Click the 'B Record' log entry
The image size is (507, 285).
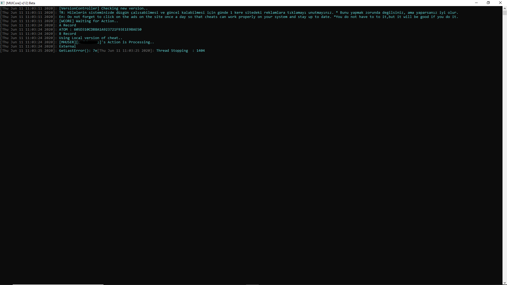(68, 34)
